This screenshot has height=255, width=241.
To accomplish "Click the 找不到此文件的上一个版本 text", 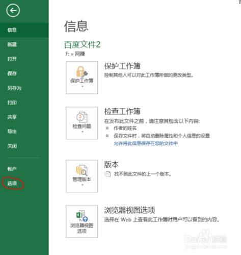I will (142, 174).
